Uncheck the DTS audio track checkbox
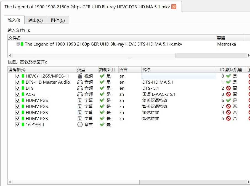Image resolution: width=250 pixels, height=186 pixels. [x=18, y=88]
